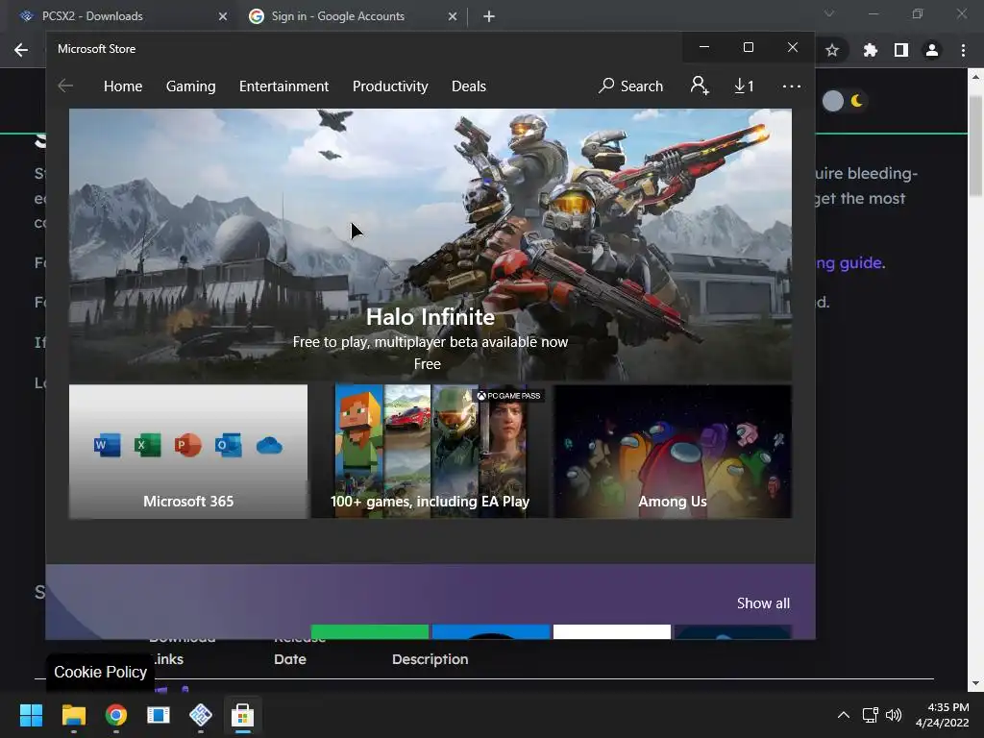Go to the Deals tab

[x=469, y=86]
